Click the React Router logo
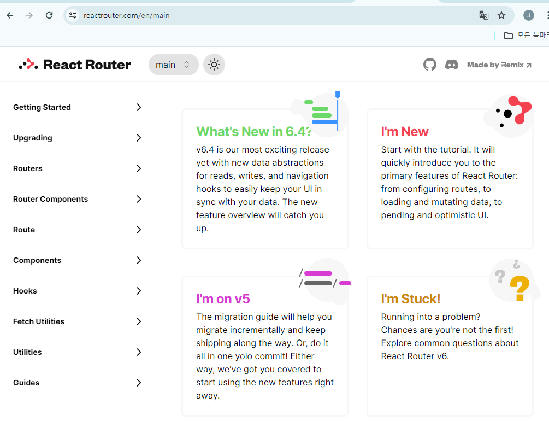 (75, 65)
